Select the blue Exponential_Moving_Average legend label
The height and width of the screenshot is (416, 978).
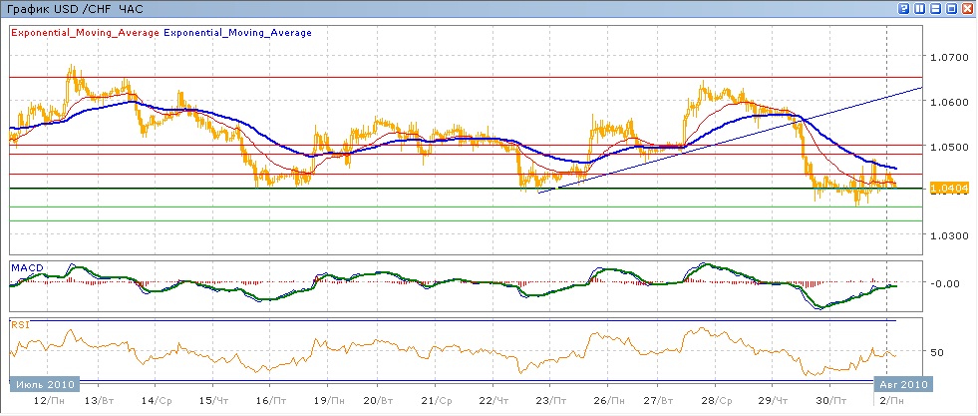pos(237,33)
